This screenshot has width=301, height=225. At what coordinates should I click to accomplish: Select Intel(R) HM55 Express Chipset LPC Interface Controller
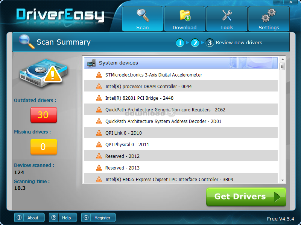(x=181, y=179)
